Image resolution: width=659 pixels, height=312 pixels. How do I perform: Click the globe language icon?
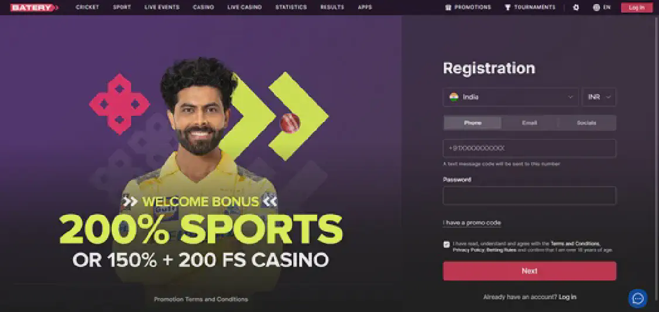596,8
